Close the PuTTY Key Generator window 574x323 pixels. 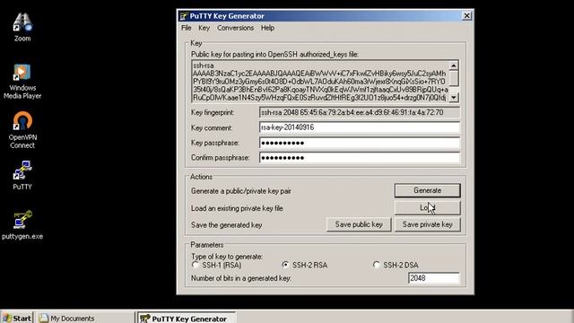[466, 16]
